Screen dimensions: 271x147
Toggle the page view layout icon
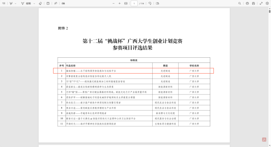(48, 3)
